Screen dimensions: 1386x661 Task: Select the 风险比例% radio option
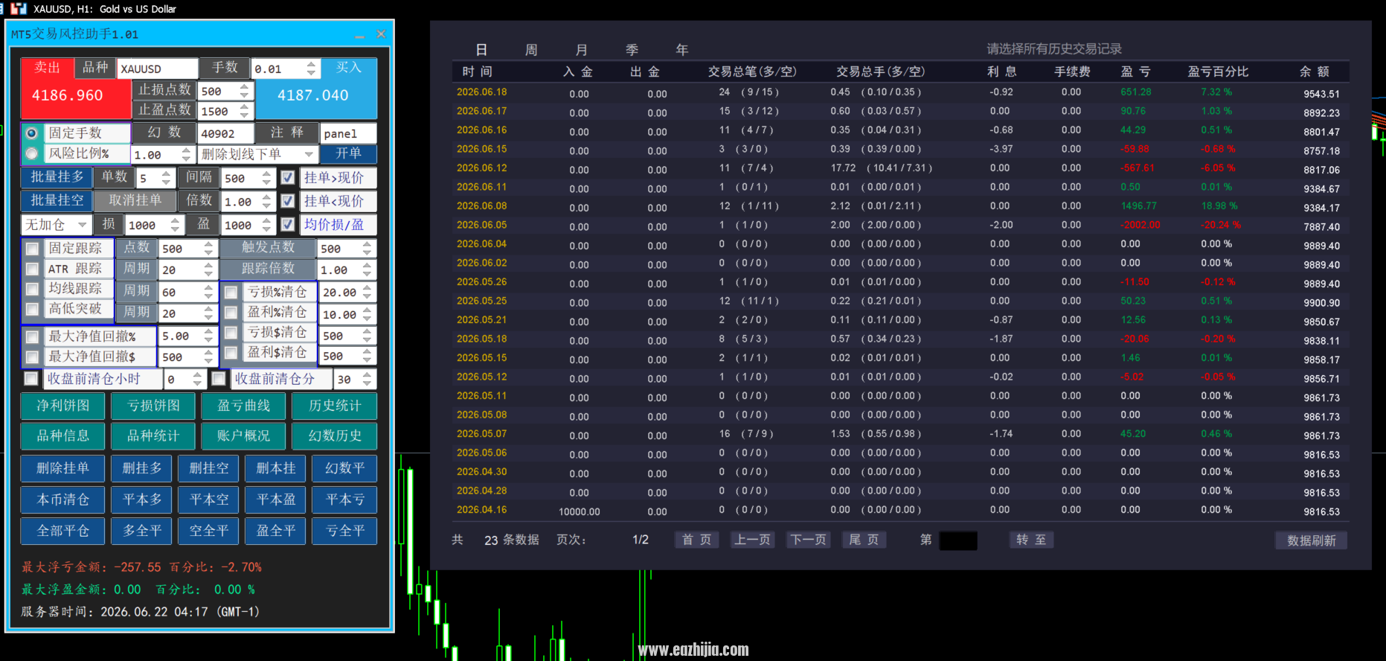pos(31,154)
